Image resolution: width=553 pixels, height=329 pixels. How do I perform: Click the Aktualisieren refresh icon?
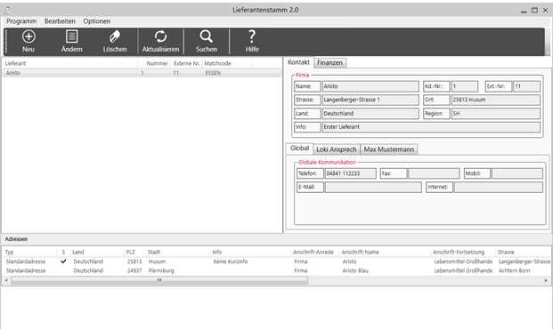160,36
